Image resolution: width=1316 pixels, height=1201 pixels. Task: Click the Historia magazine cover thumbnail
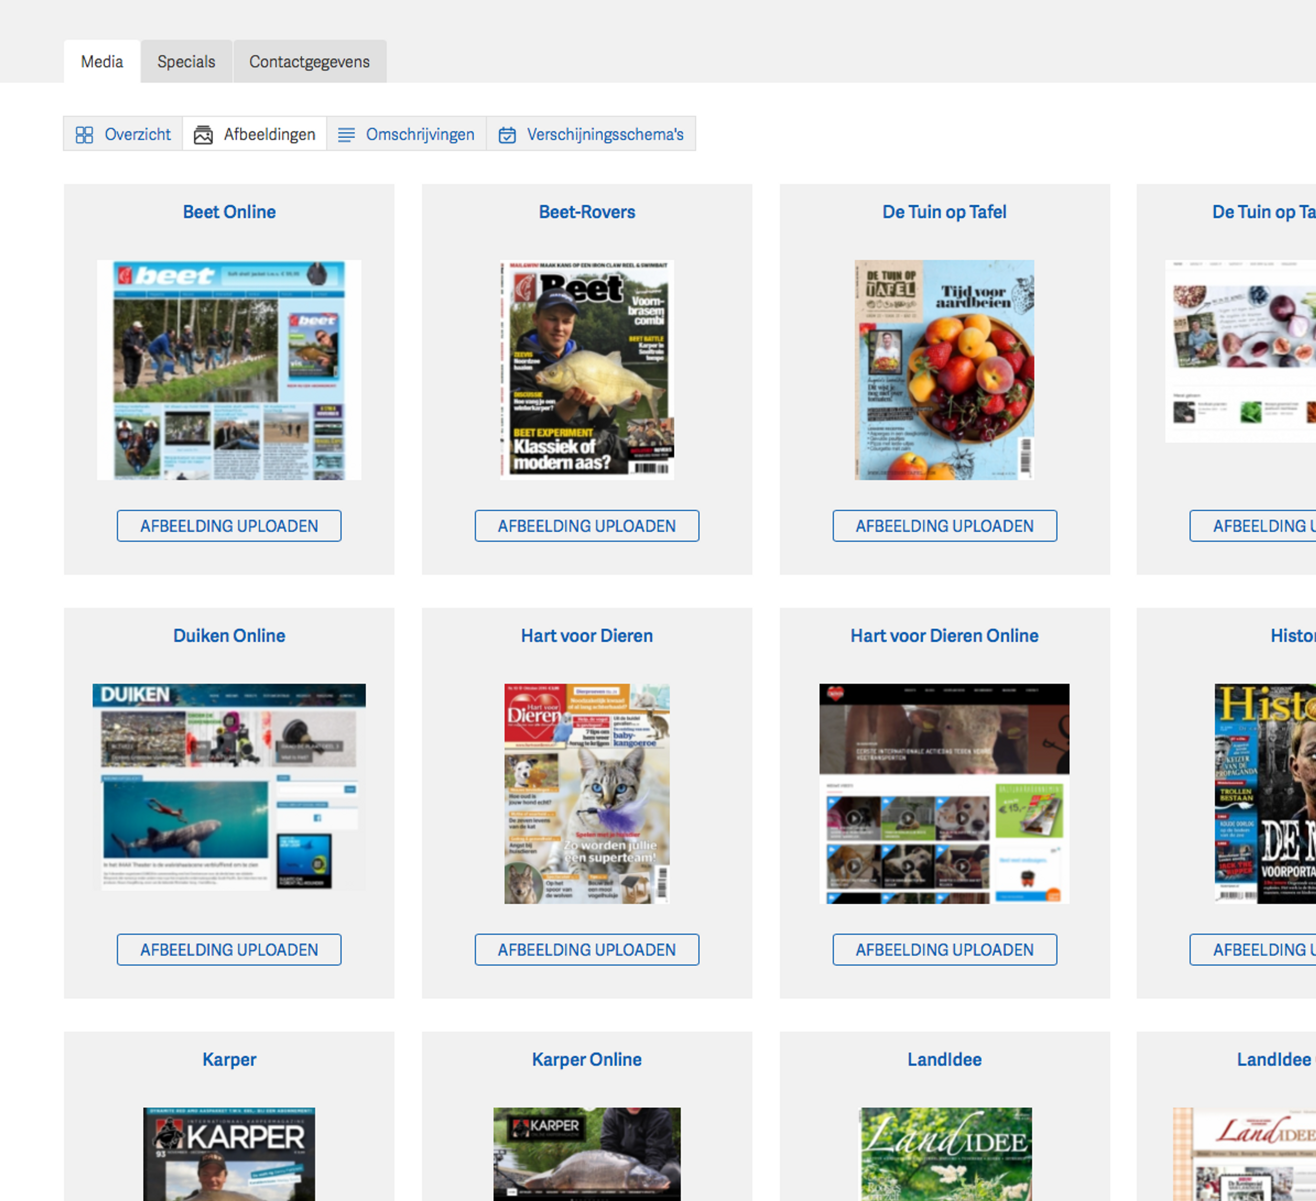pyautogui.click(x=1265, y=793)
